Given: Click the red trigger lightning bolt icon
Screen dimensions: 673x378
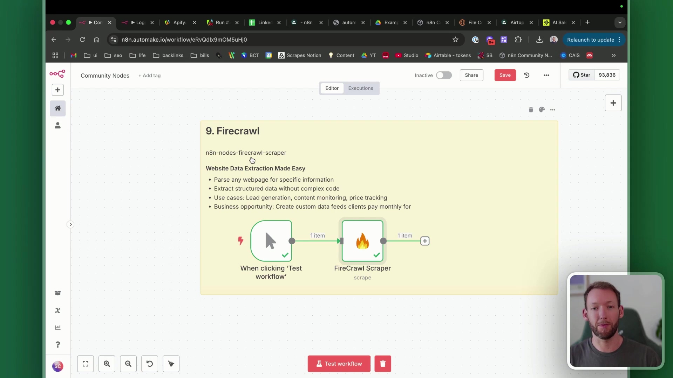Looking at the screenshot, I should [240, 241].
